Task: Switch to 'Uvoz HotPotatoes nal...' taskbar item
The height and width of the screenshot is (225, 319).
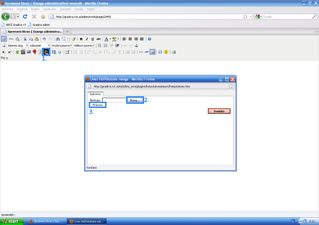Action: tap(87, 221)
